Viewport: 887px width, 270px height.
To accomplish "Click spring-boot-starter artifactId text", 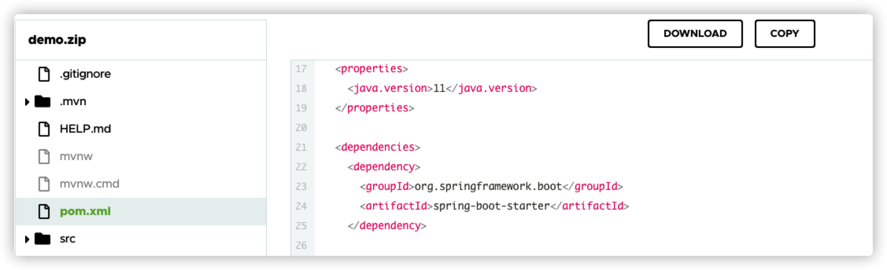I will tap(492, 206).
